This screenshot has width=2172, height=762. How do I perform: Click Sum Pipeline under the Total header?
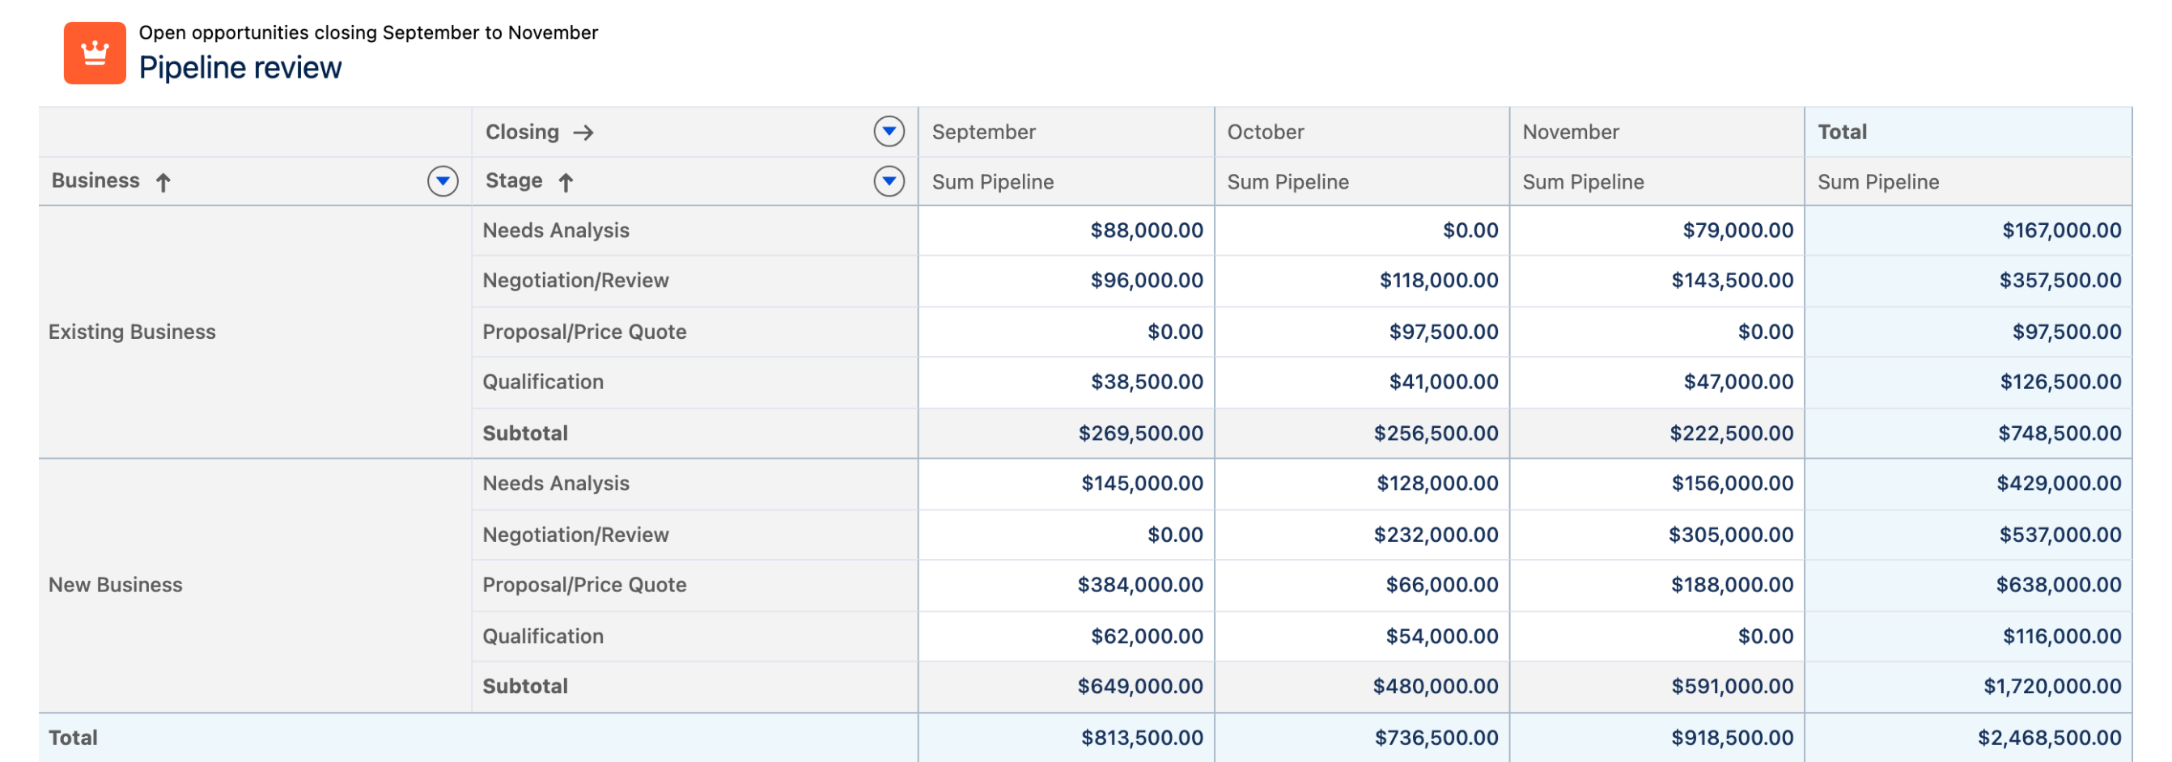pyautogui.click(x=1877, y=182)
